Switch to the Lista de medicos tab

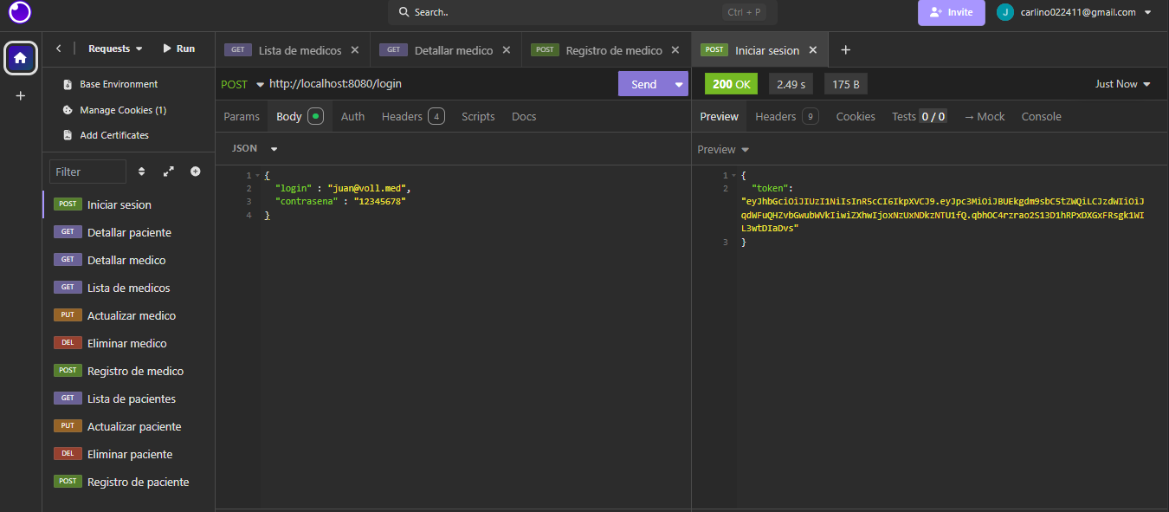(293, 50)
